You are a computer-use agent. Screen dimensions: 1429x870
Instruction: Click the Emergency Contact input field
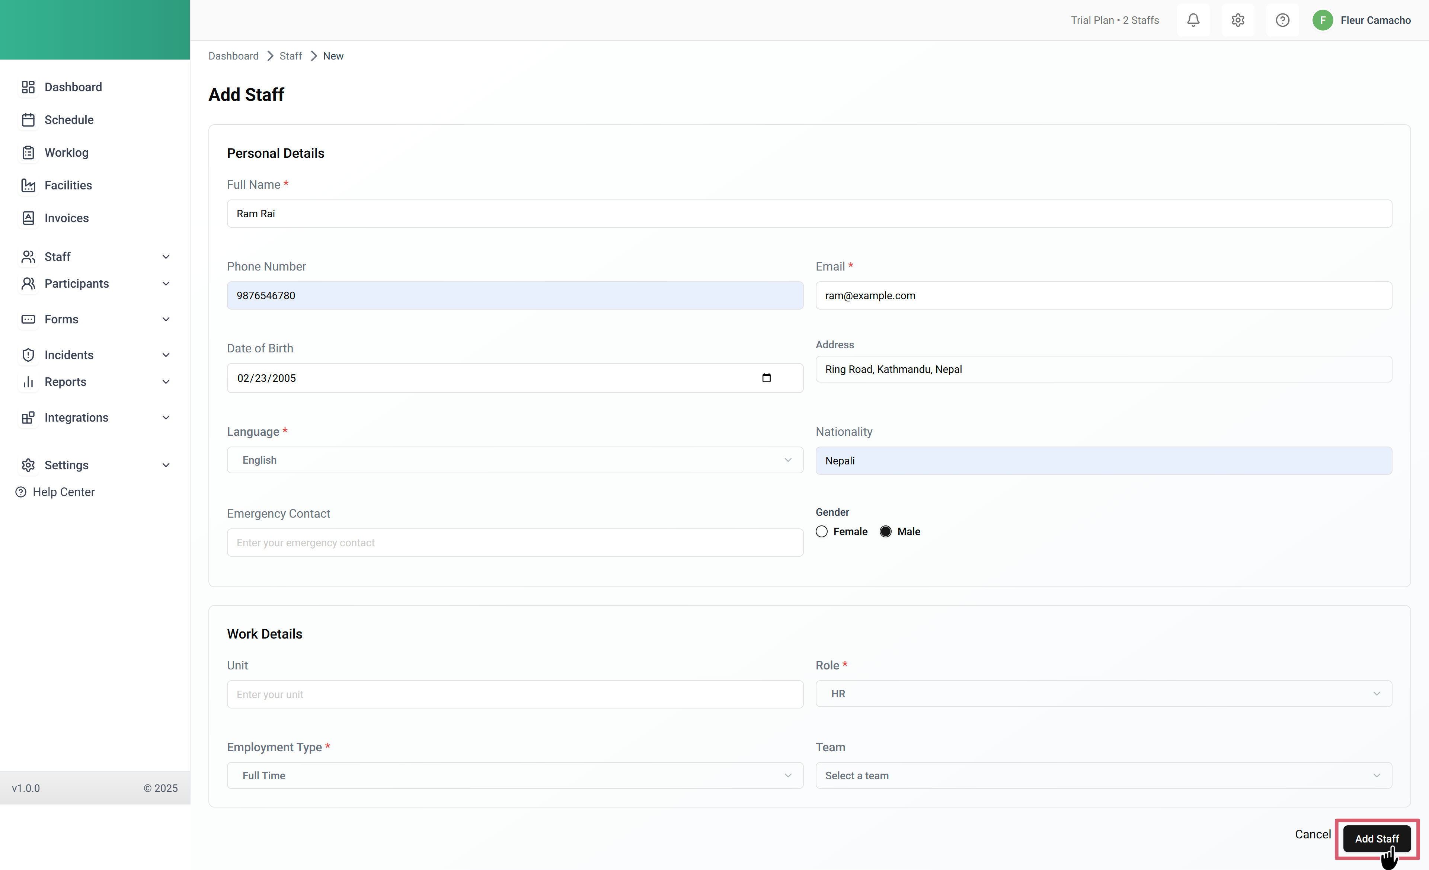(514, 543)
